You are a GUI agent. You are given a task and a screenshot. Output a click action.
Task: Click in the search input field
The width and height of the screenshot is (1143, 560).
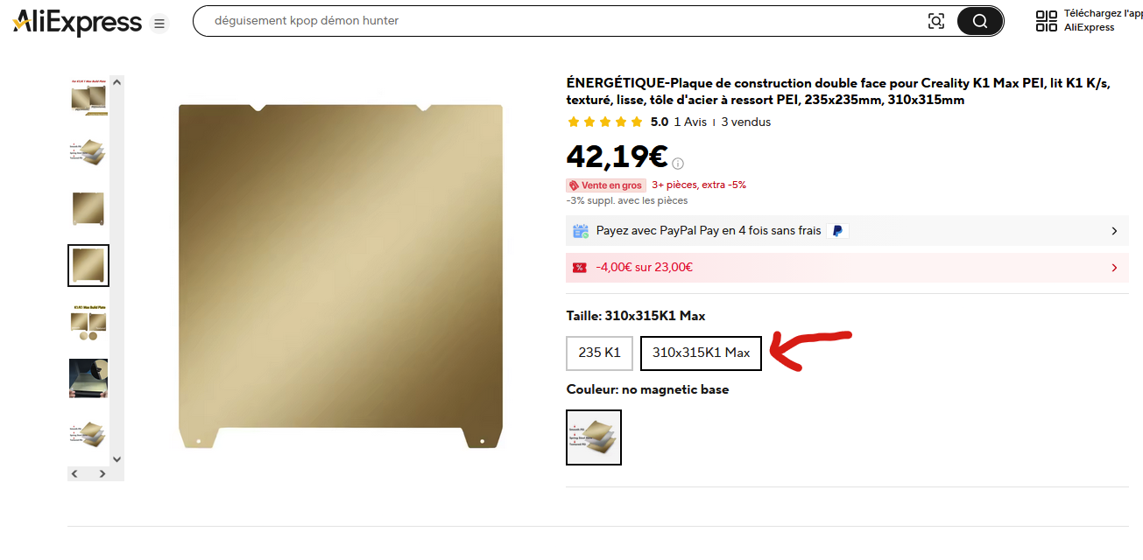561,21
